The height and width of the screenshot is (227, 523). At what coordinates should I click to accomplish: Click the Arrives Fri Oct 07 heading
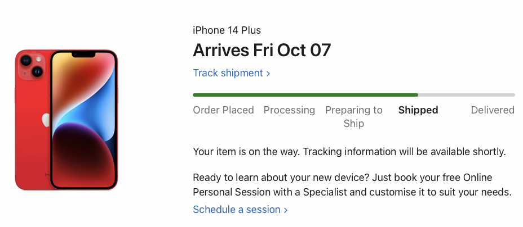click(261, 51)
